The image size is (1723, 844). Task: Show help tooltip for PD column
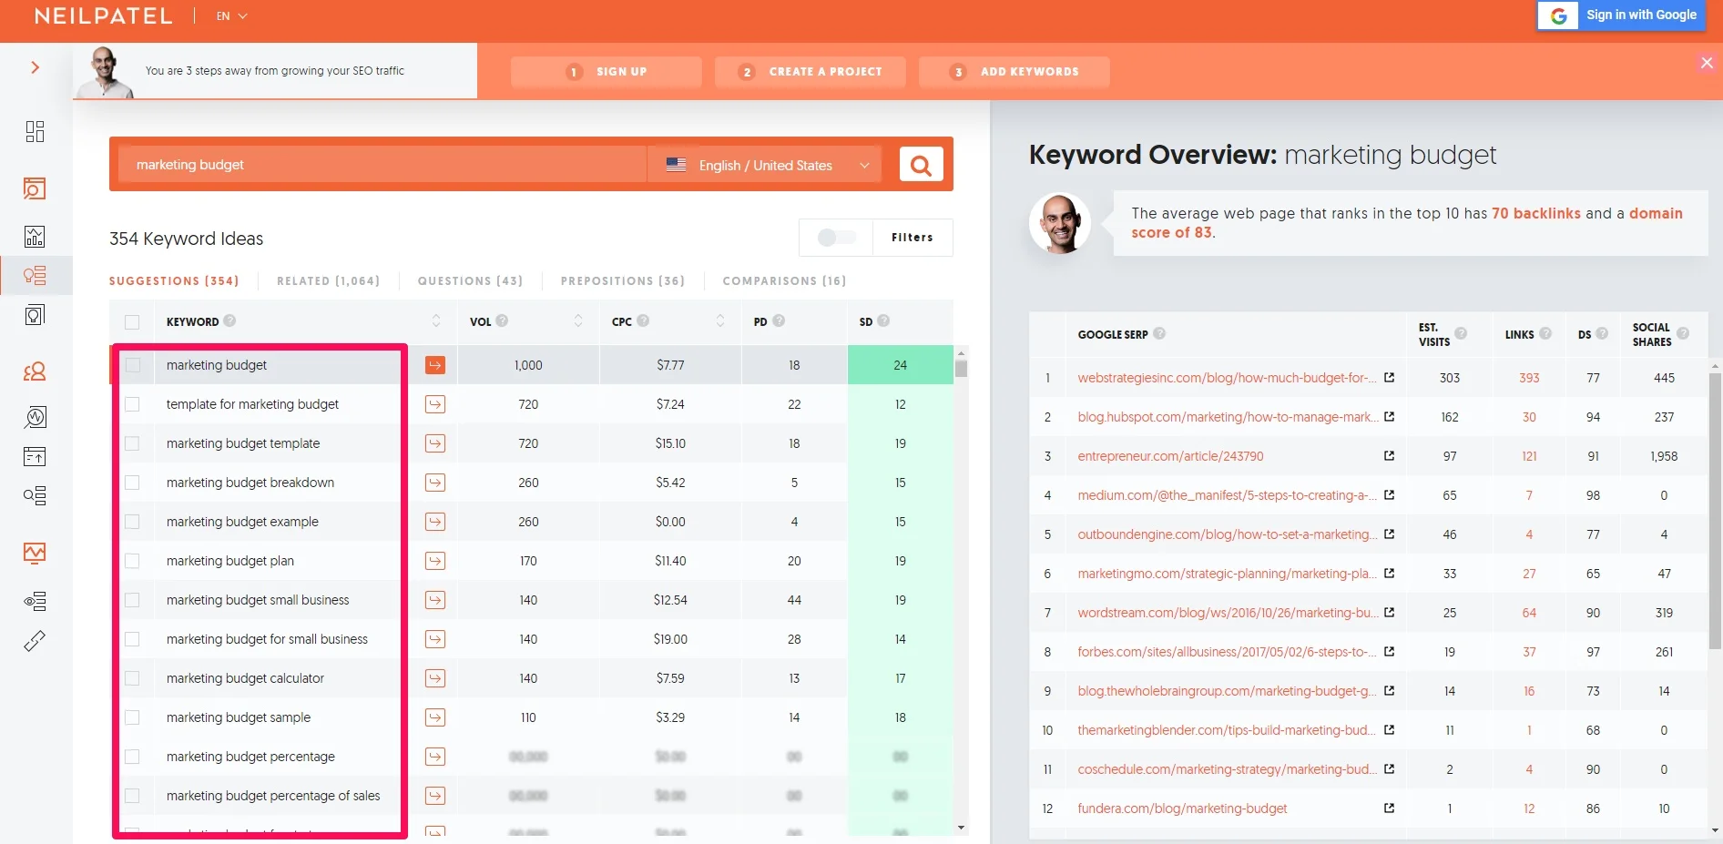point(779,320)
